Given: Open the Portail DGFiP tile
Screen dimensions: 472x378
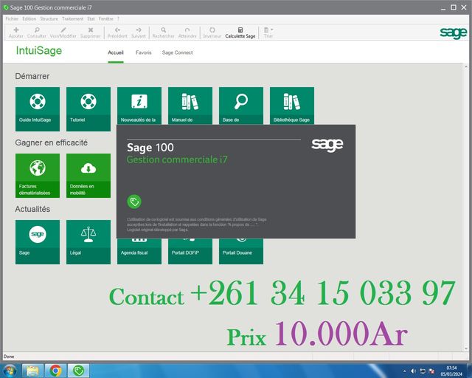Looking at the screenshot, I should 190,252.
